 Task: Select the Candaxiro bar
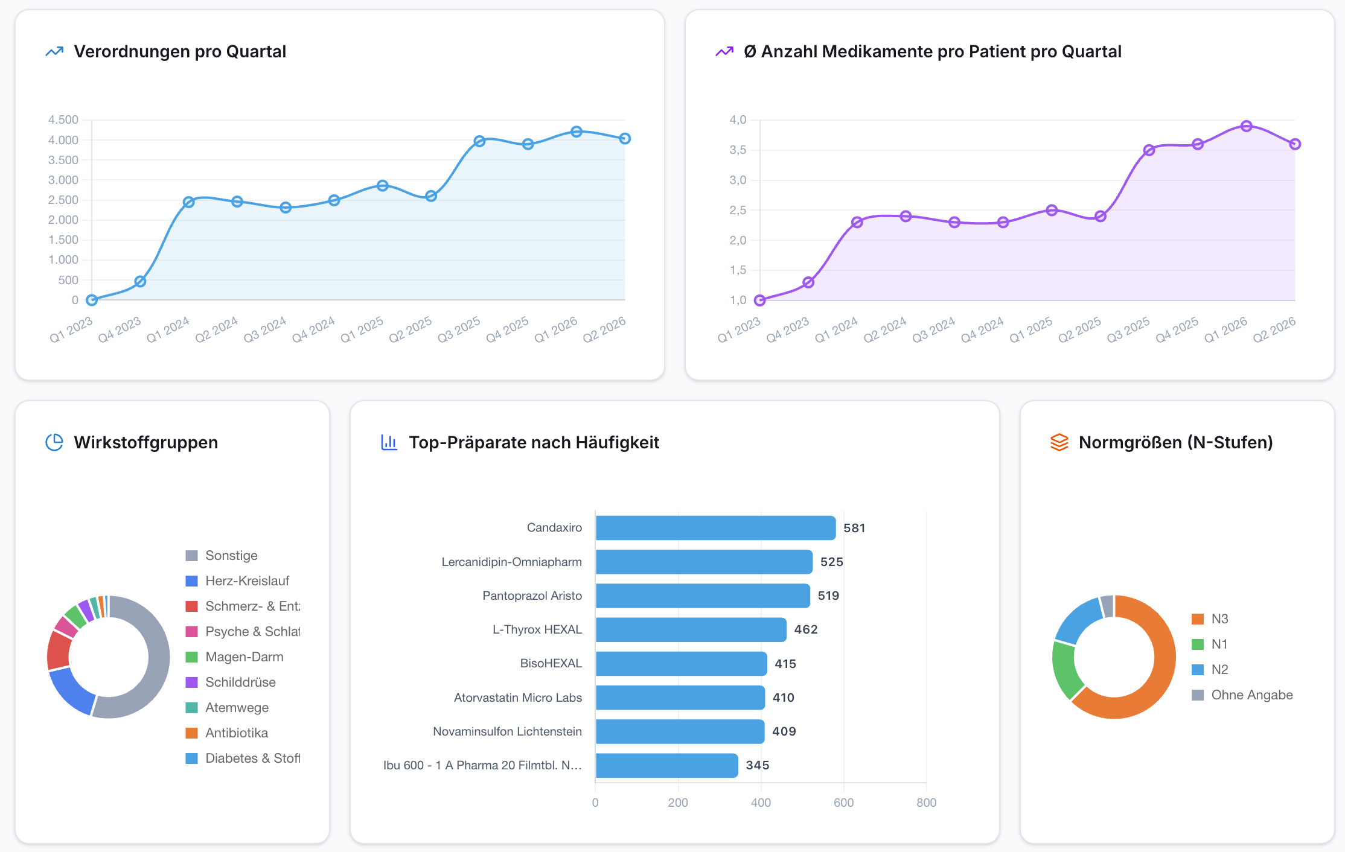(715, 528)
